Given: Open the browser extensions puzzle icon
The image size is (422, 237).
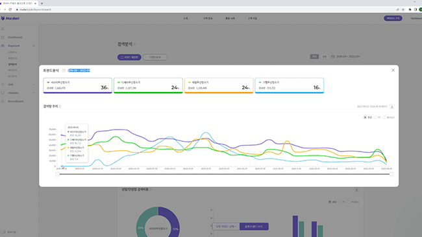Looking at the screenshot, I should coord(410,10).
